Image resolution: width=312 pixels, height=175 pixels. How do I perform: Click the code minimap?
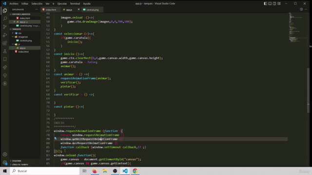coord(297,28)
